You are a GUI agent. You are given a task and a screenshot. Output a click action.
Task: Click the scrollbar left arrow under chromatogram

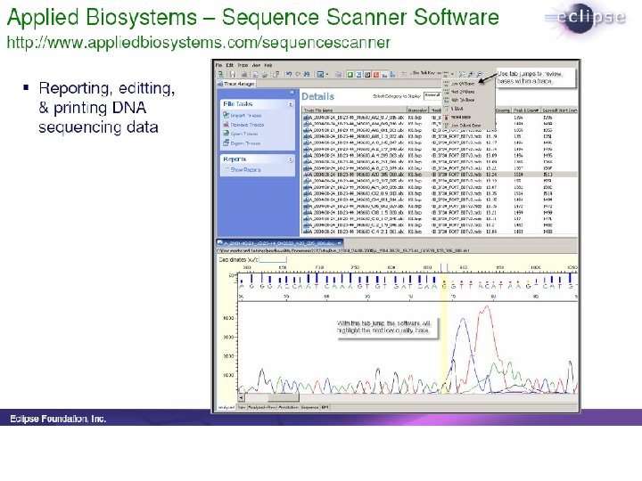[242, 397]
